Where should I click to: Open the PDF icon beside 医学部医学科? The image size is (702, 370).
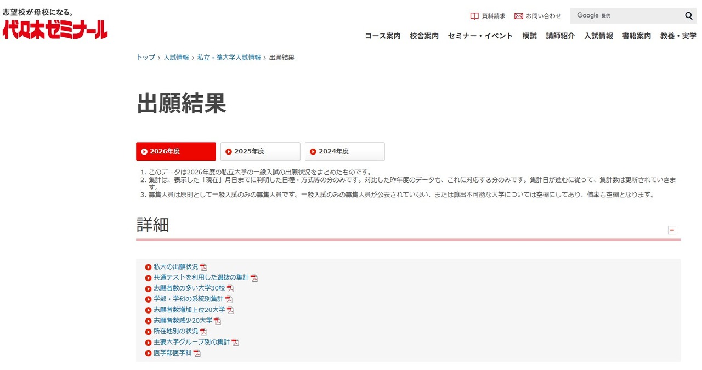tap(197, 353)
